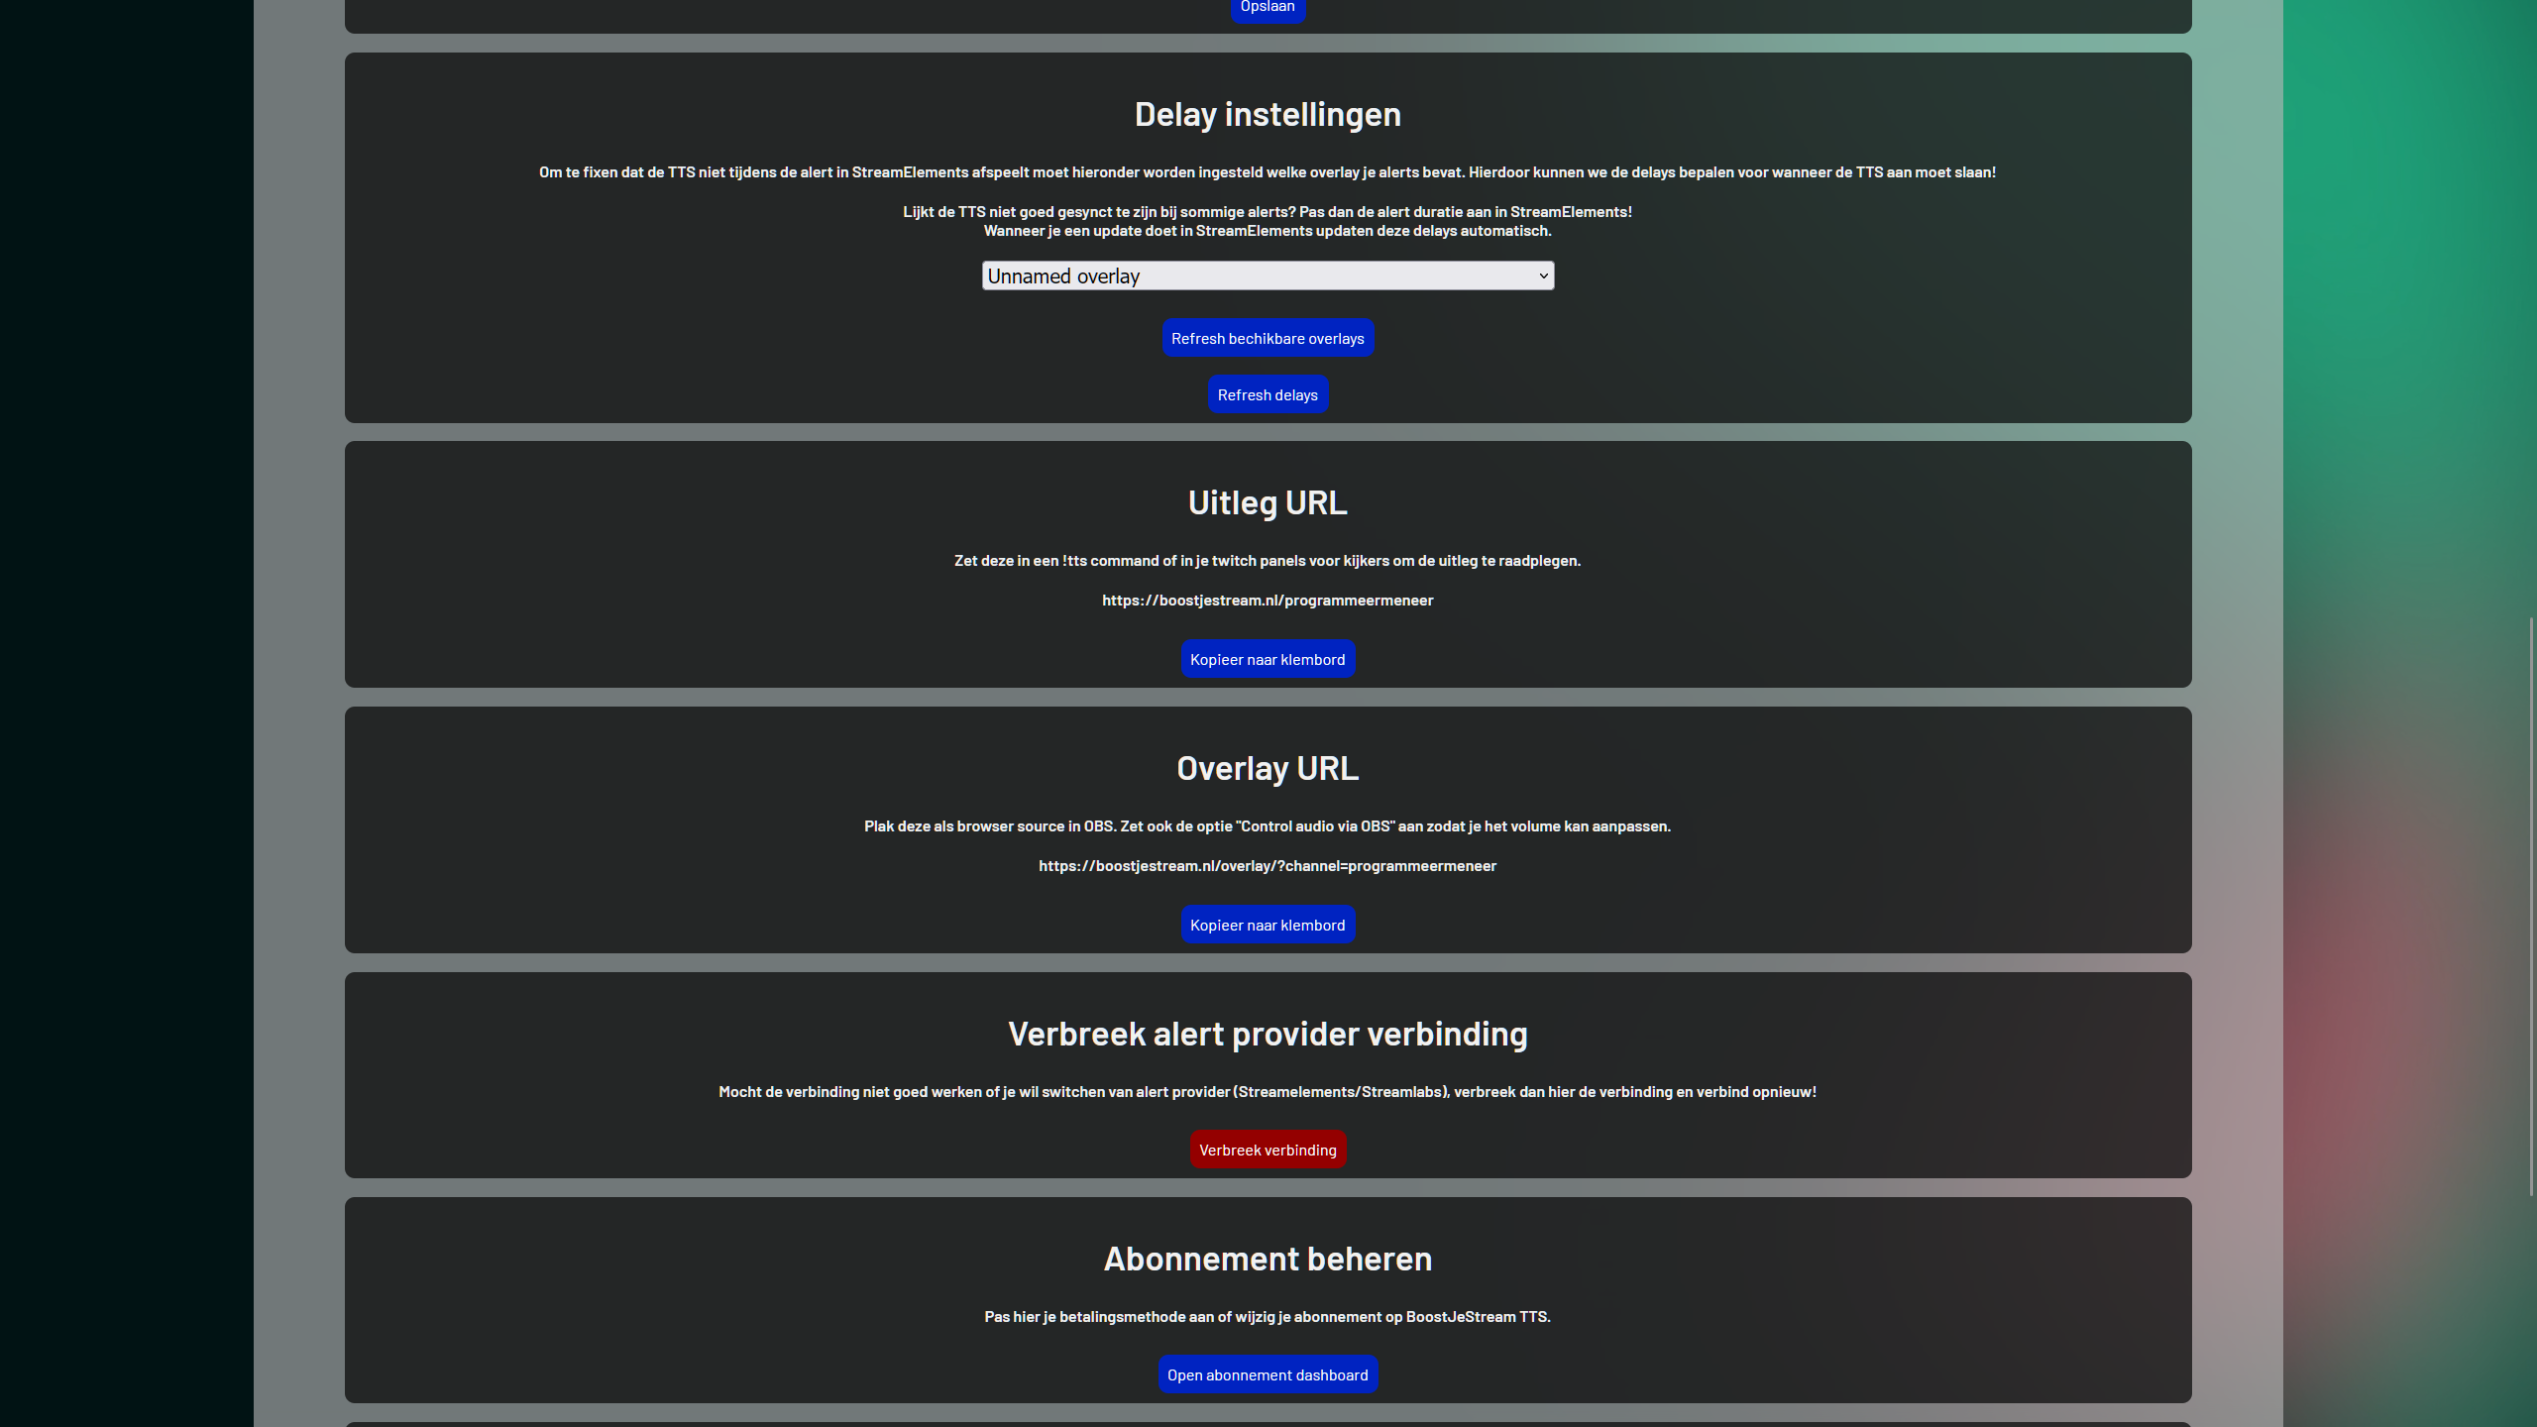Open abonnement dashboard
This screenshot has height=1427, width=2537.
click(x=1268, y=1374)
